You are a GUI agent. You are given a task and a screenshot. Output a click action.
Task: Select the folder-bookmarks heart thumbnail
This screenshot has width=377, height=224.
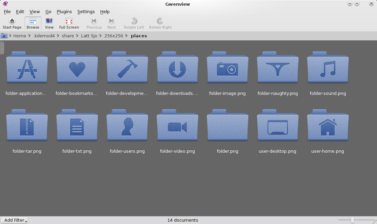[x=77, y=67]
